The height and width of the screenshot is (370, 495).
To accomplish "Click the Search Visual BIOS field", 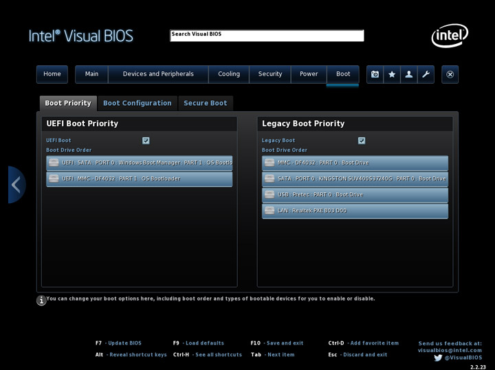I will pos(267,36).
